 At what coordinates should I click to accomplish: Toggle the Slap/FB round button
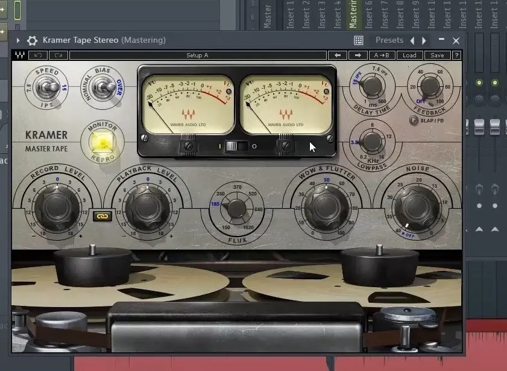click(x=414, y=120)
